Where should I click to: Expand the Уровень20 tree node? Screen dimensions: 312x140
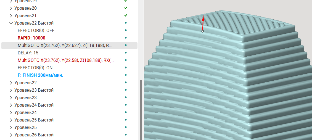[x=11, y=8]
